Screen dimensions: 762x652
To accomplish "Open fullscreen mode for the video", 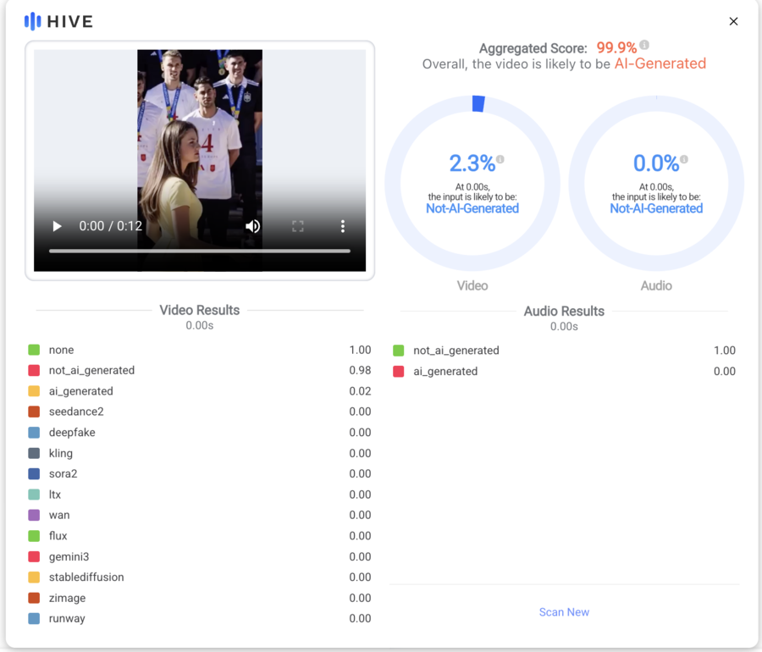I will pos(298,226).
